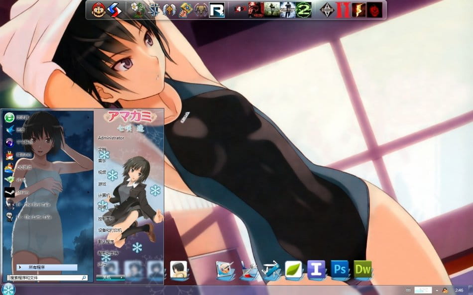473x295 pixels.
Task: Launch the red Roman numeral II icon
Action: tap(343, 10)
